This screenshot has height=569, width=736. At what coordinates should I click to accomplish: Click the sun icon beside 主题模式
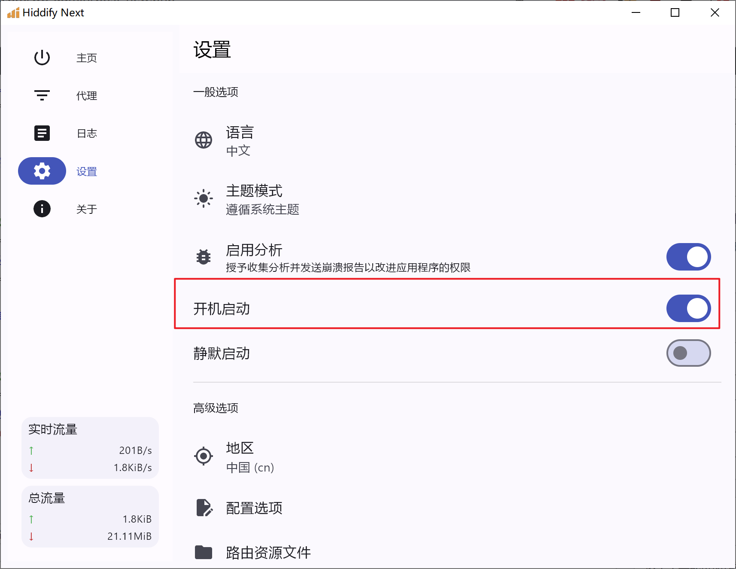click(204, 198)
